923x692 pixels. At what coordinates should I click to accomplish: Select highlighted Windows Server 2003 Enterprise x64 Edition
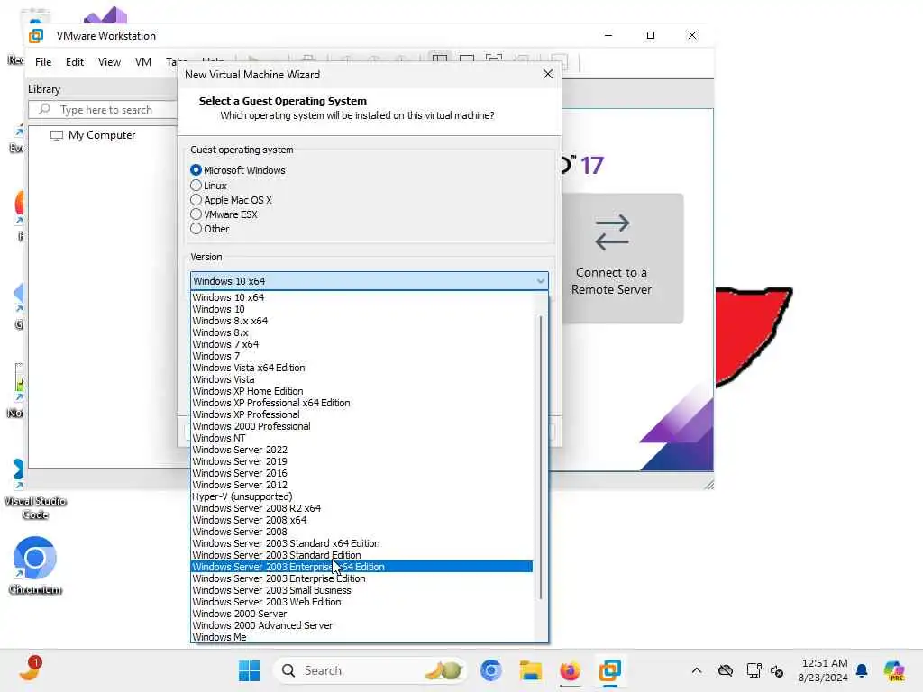point(362,568)
